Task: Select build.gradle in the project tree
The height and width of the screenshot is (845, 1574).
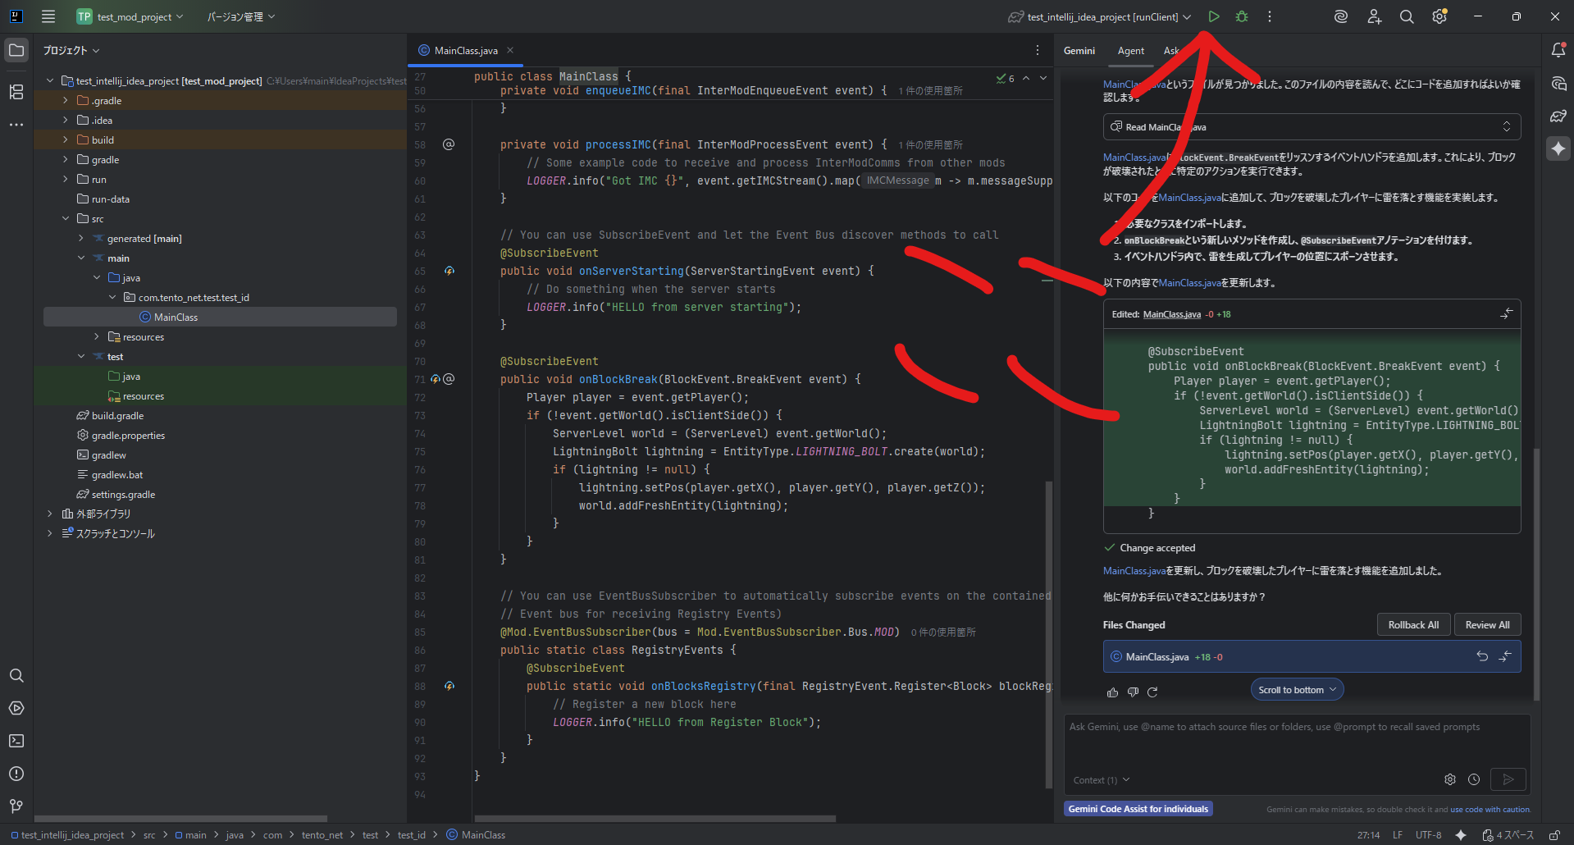Action: coord(117,416)
